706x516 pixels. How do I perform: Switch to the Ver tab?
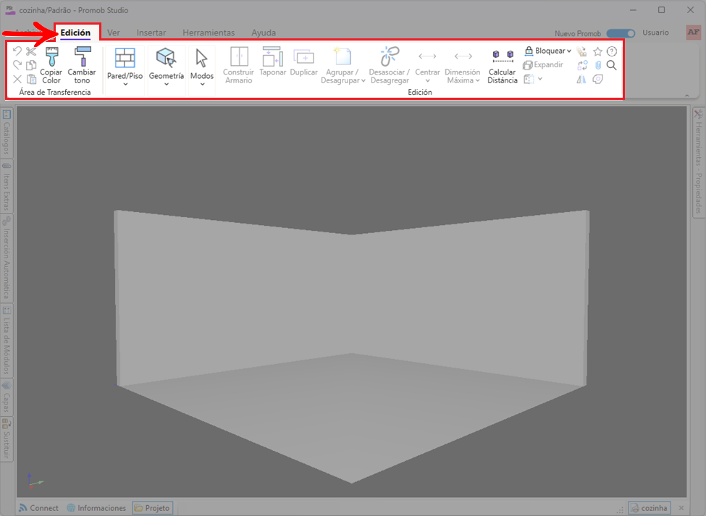tap(114, 33)
